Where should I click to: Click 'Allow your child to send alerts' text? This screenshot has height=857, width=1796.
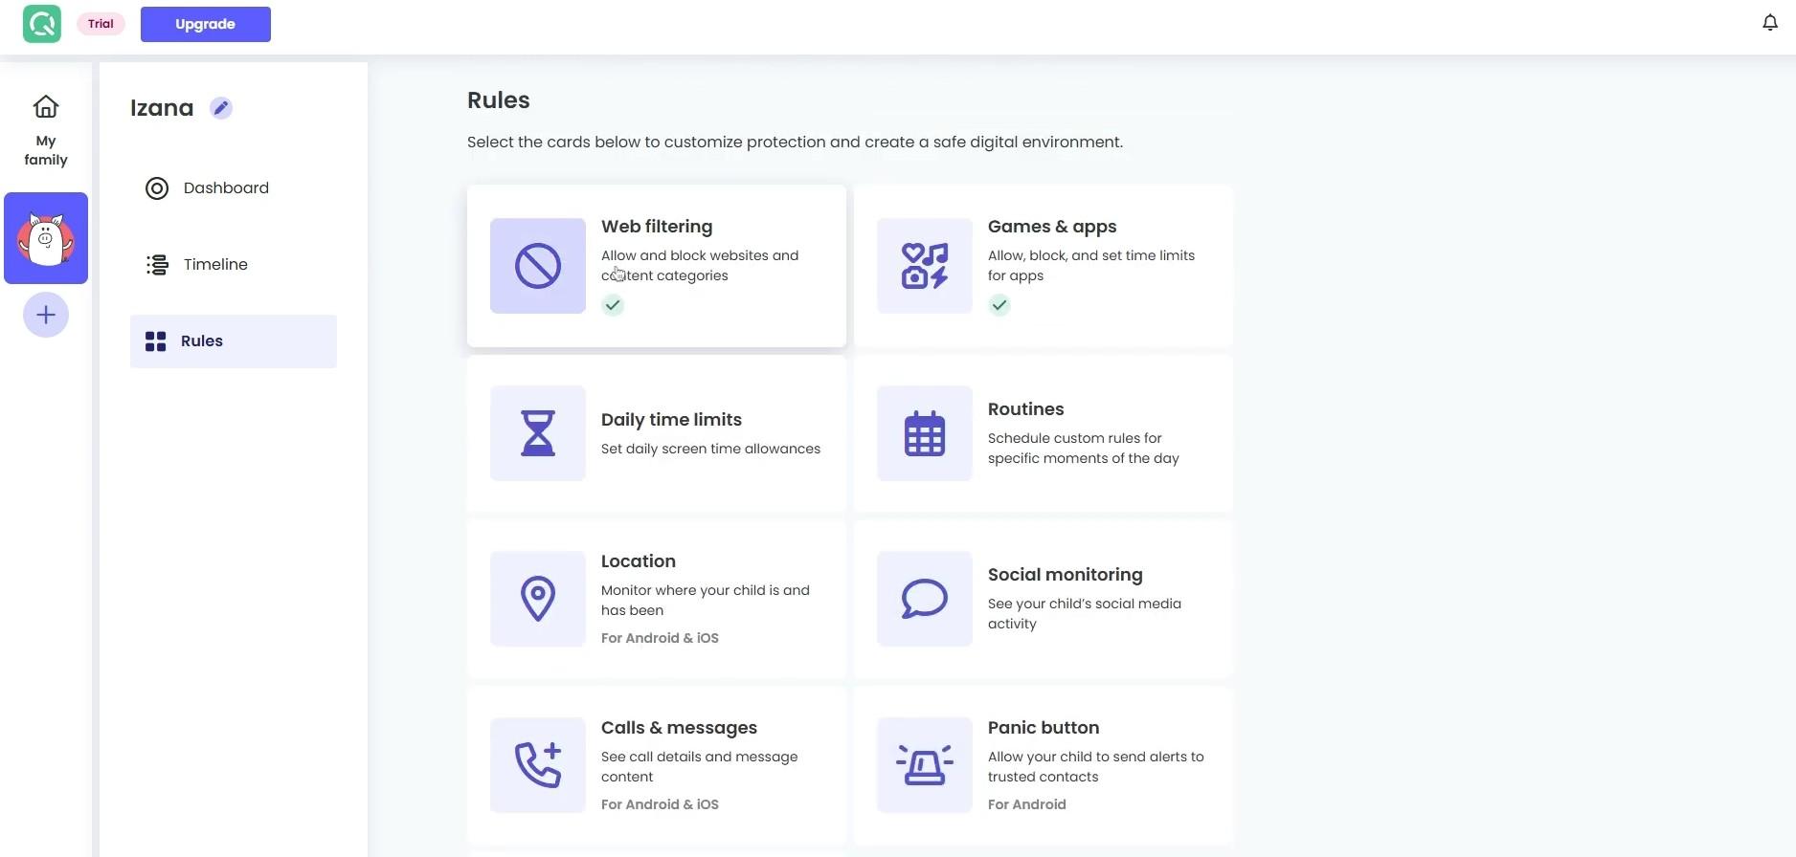(1096, 766)
